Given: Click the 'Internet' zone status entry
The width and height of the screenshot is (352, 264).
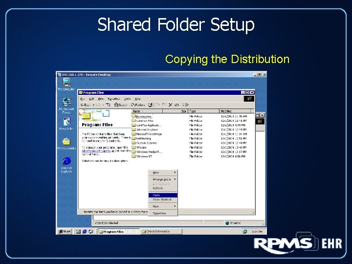Looking at the screenshot, I should (x=233, y=223).
